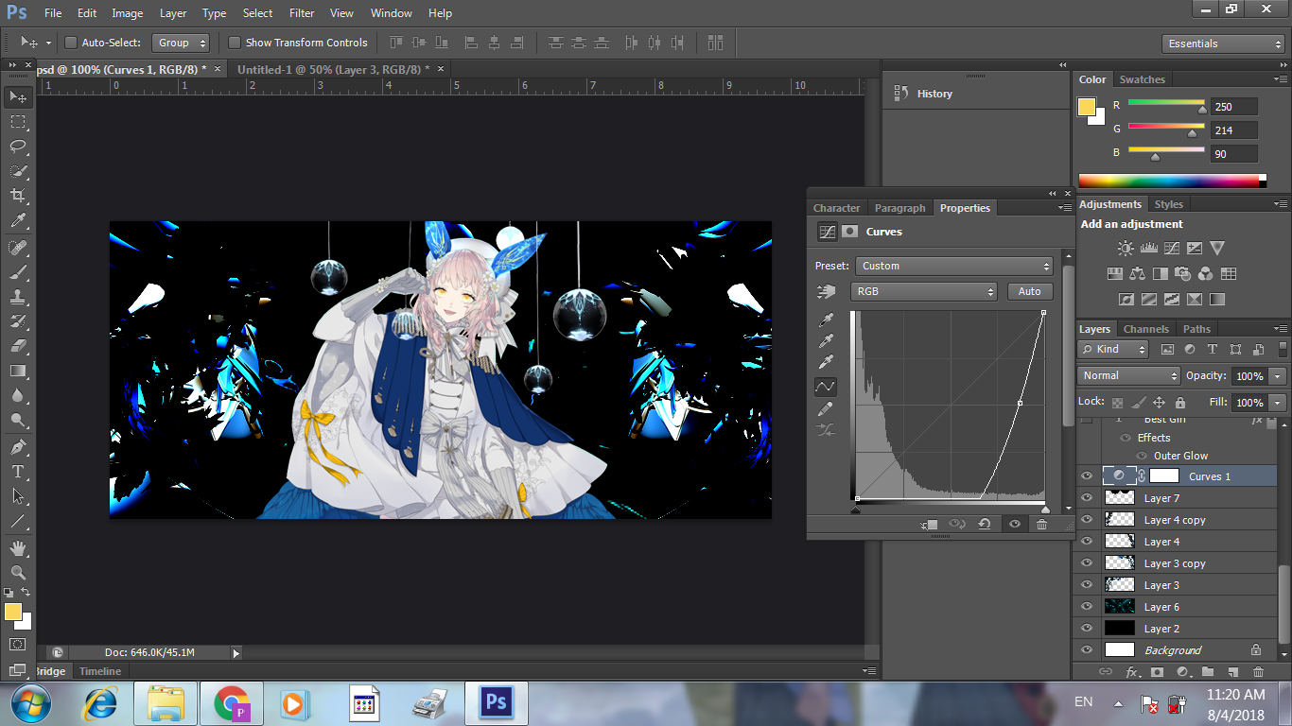Screen dimensions: 1292x726
Task: Switch to Untitled-1 document tab
Action: (333, 69)
